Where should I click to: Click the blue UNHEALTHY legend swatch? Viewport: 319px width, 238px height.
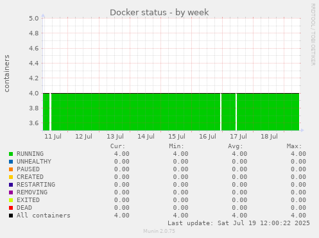(11, 162)
